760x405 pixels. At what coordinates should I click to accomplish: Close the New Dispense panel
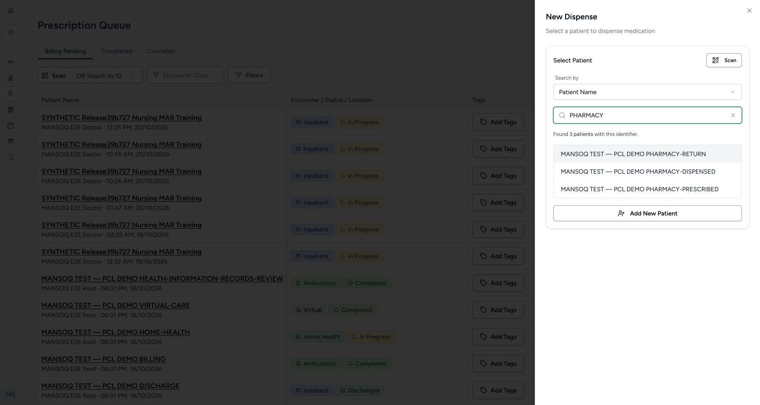(749, 11)
